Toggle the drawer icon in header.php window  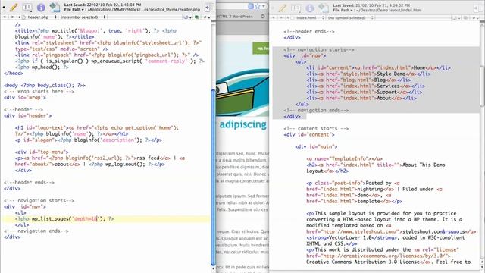click(210, 8)
